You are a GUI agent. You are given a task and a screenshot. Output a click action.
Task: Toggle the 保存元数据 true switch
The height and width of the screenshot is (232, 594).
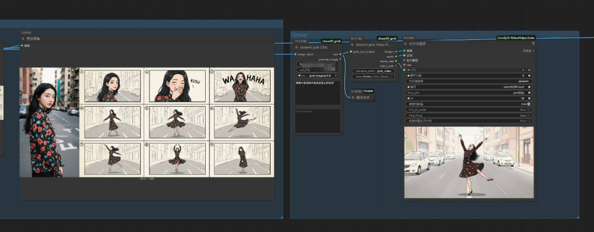point(529,104)
